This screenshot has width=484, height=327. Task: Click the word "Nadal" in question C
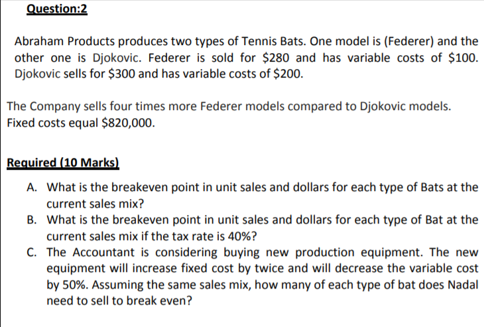pyautogui.click(x=462, y=285)
